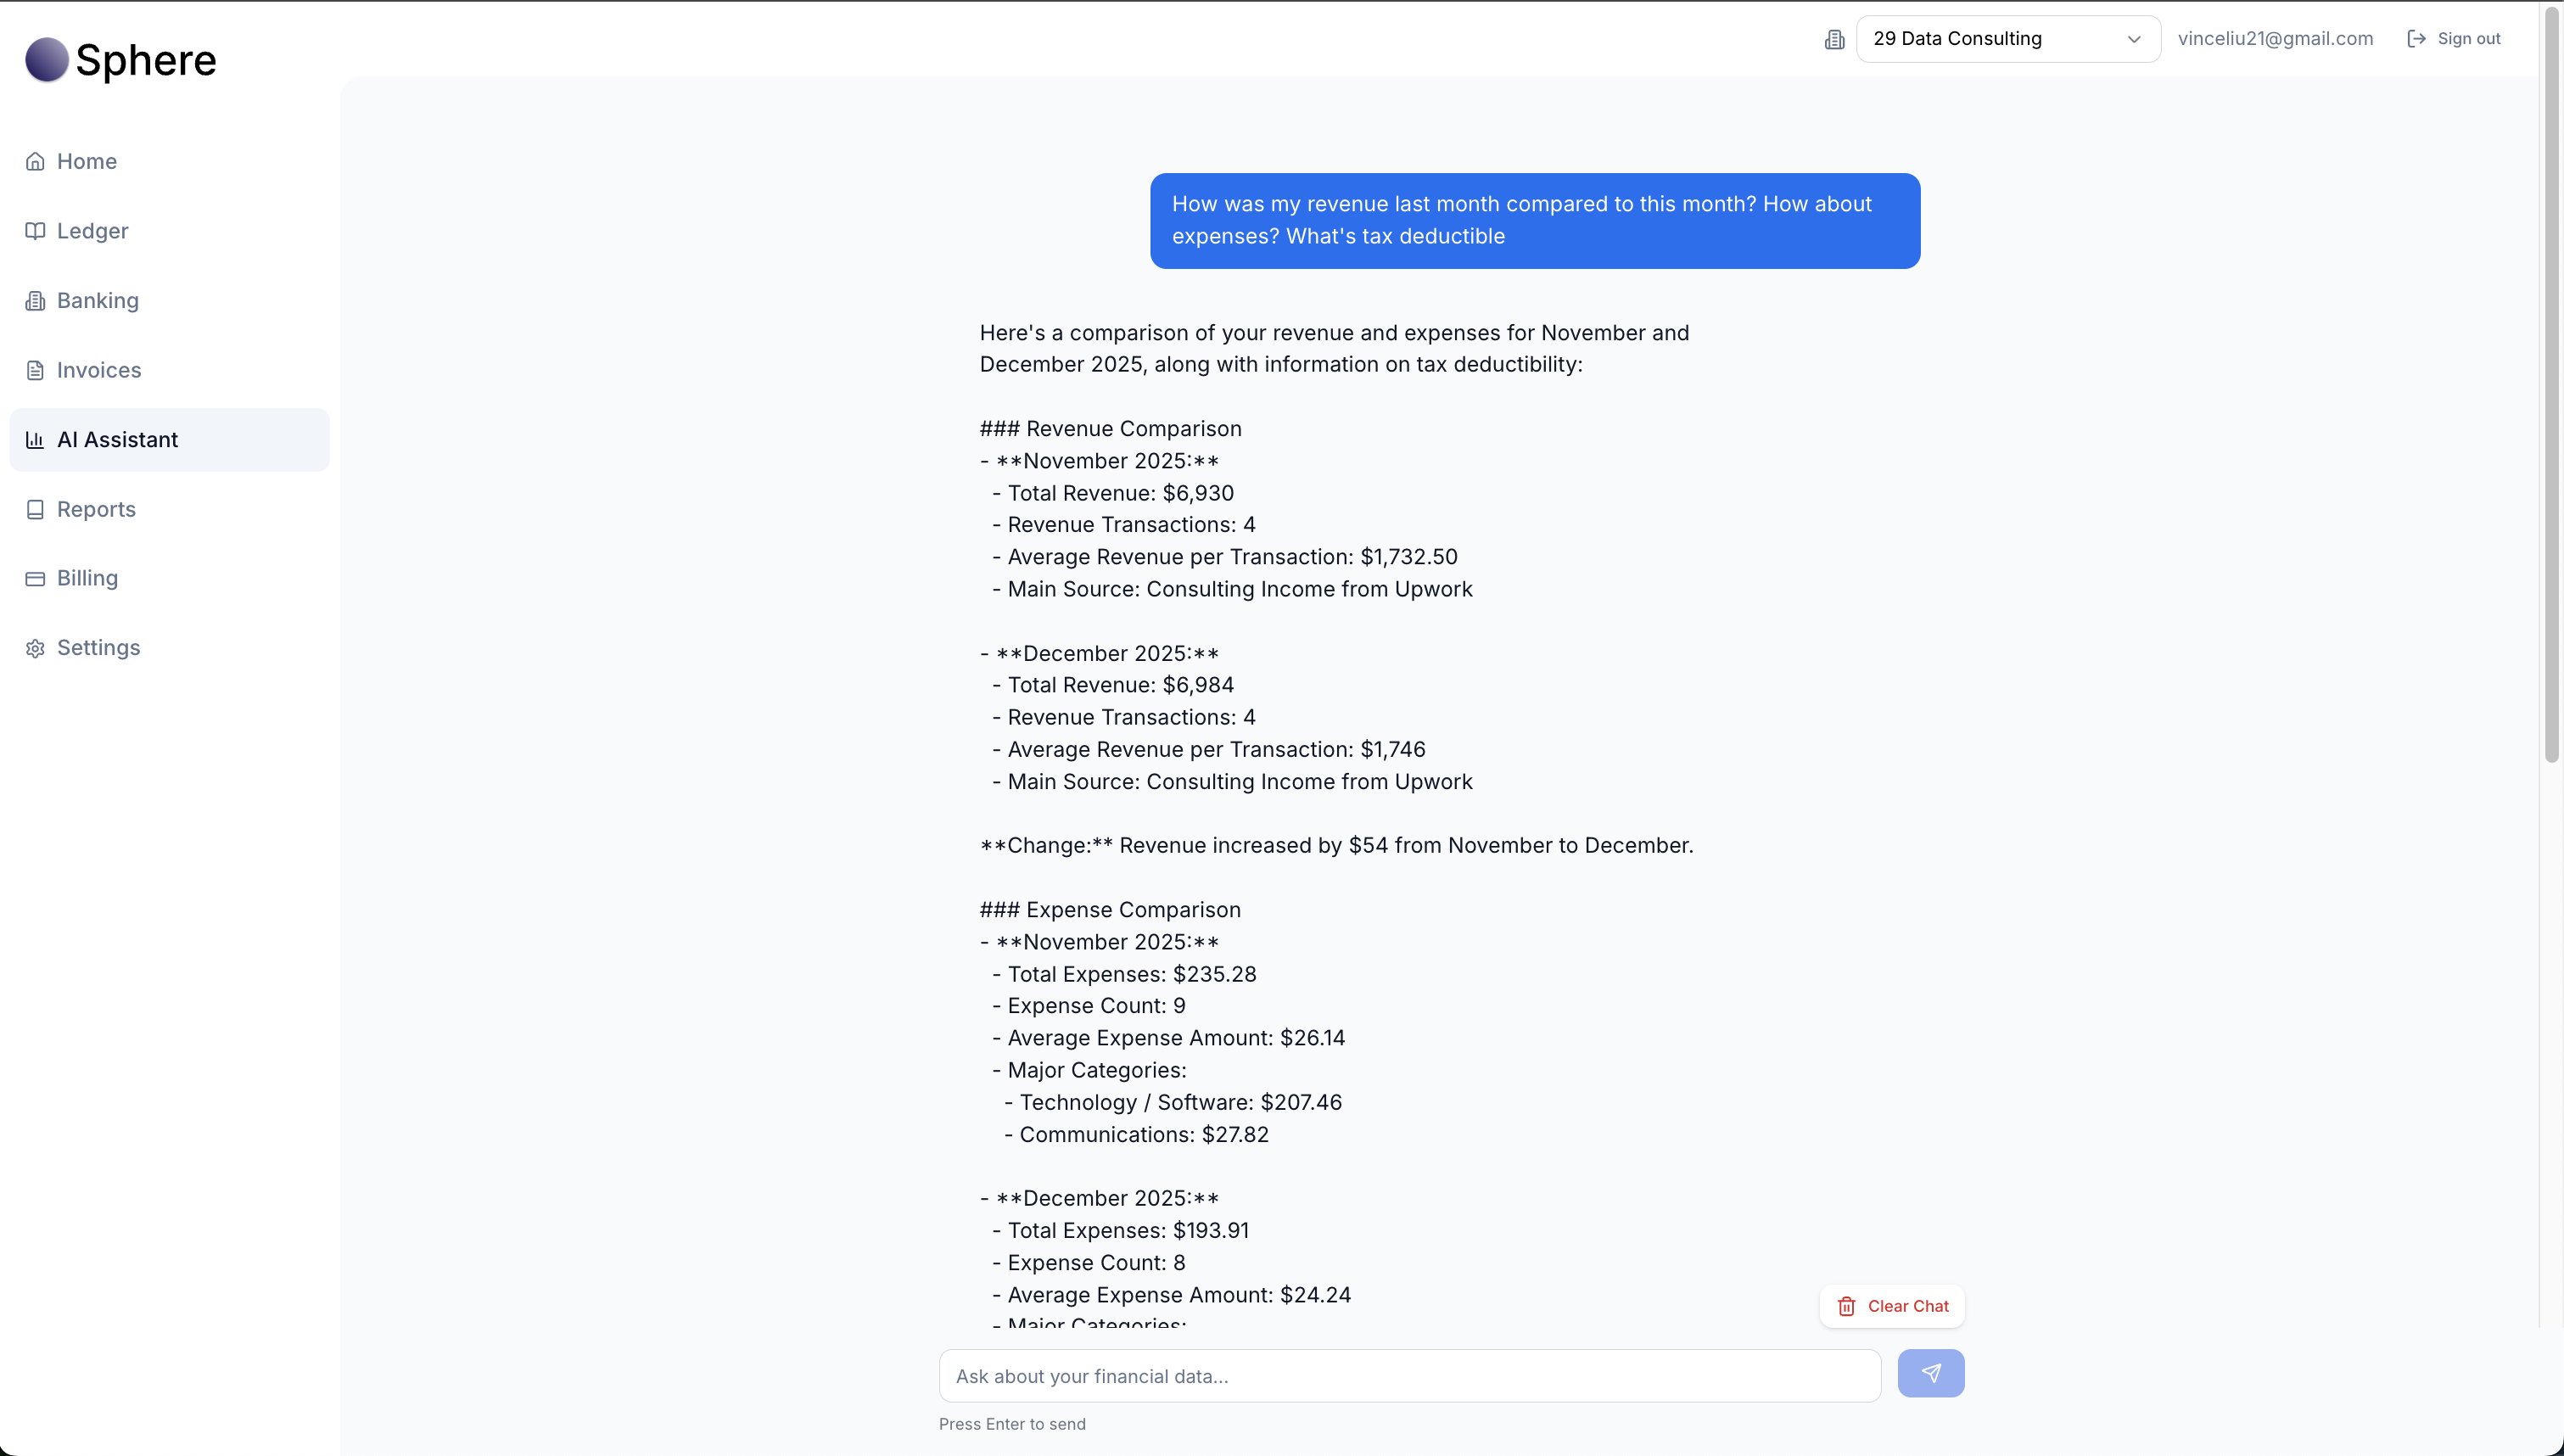Go to the Ledger page
Screen dimensions: 2564x1456
tap(92, 231)
